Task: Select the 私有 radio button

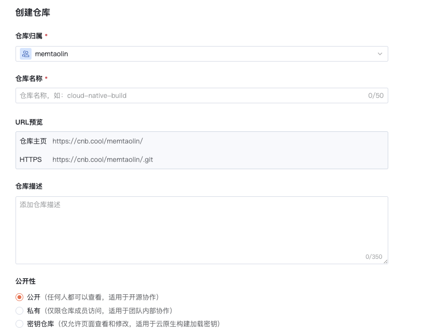Action: (19, 311)
